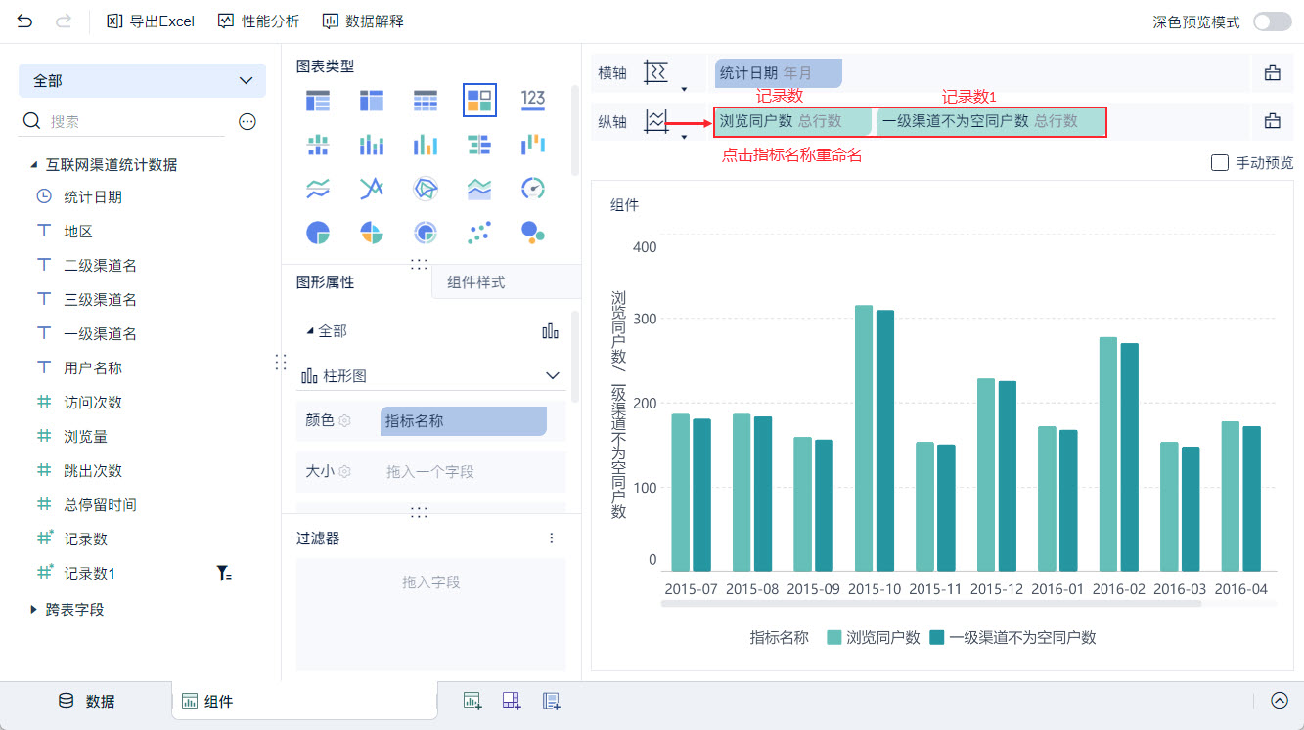This screenshot has width=1304, height=730.
Task: Click the 性能分析 button
Action: pos(258,21)
